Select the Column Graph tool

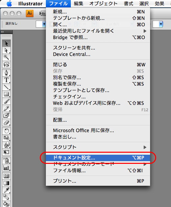tap(6, 168)
